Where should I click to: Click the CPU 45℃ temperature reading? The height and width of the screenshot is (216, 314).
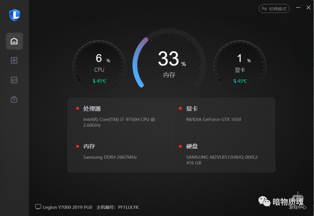(99, 81)
